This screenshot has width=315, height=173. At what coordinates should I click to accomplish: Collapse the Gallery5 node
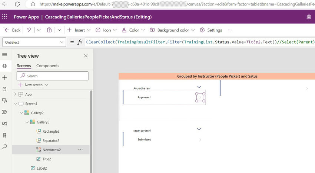(x=27, y=122)
